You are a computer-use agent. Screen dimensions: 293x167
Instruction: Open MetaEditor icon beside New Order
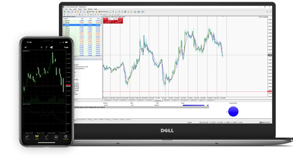(97, 12)
